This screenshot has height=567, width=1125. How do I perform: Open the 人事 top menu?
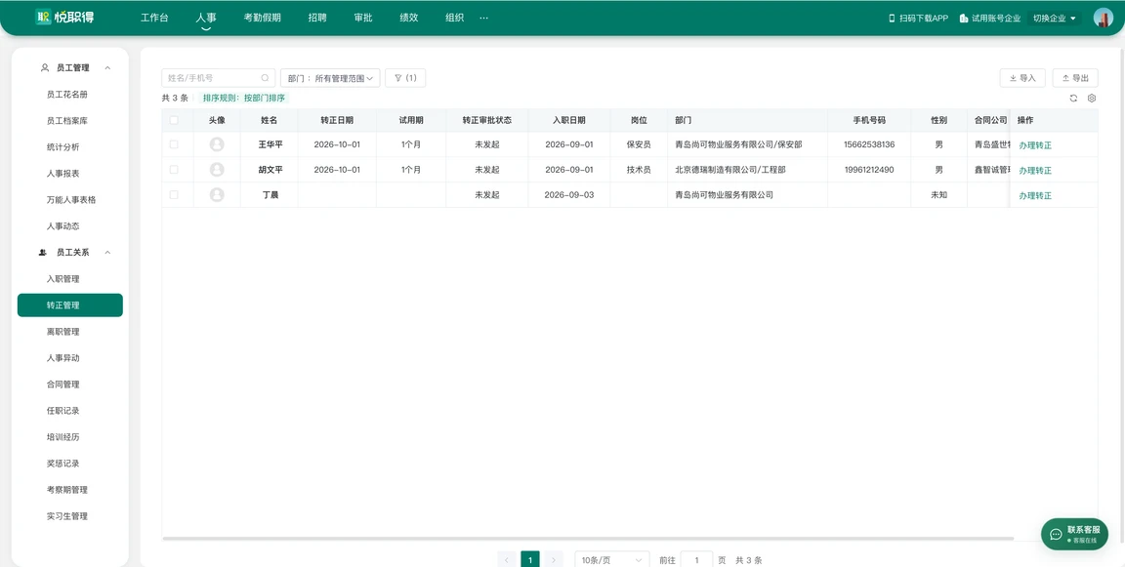tap(206, 18)
